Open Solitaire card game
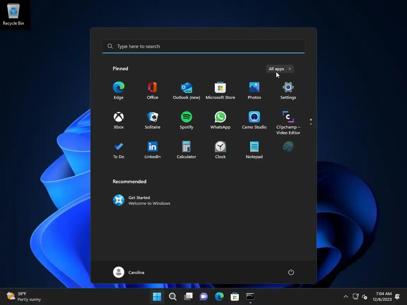The width and height of the screenshot is (407, 305). [152, 120]
